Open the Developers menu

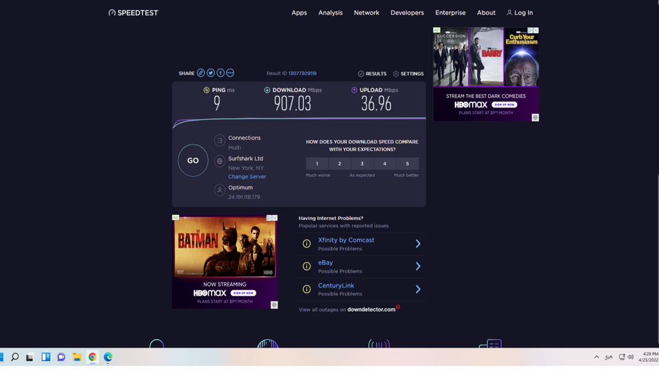click(x=407, y=13)
